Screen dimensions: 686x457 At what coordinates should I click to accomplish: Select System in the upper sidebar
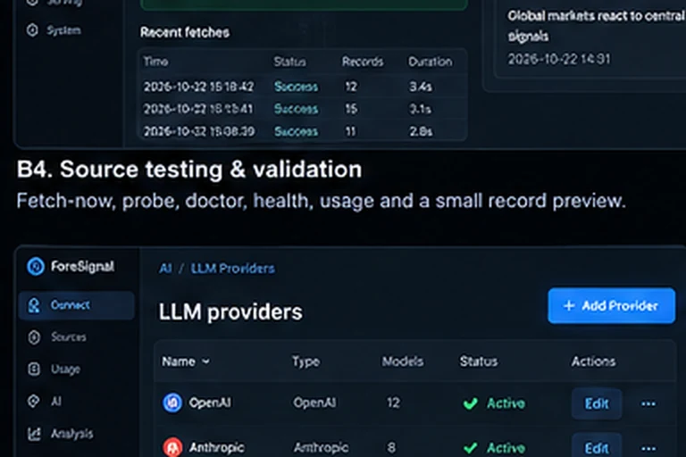[x=63, y=30]
